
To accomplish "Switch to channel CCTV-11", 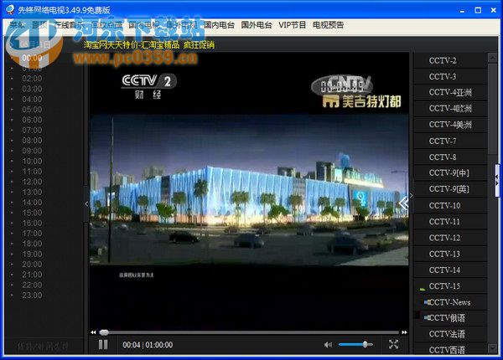I will coord(450,221).
